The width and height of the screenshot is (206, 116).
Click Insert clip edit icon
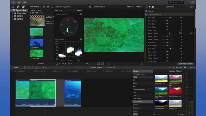29,68
